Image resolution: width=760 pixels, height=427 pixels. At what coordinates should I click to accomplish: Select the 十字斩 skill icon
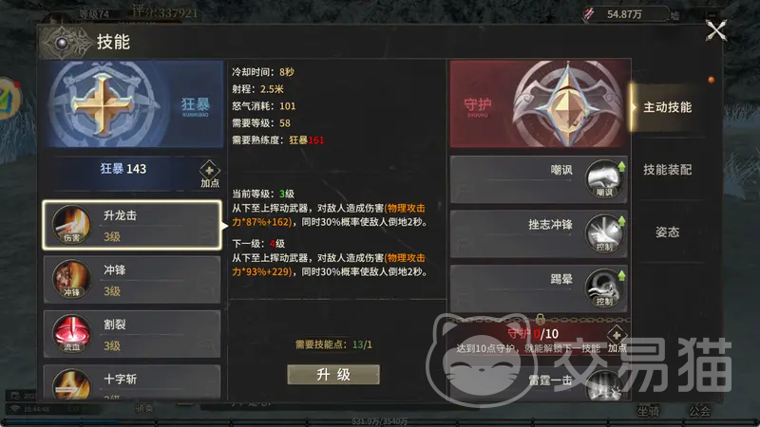point(72,385)
